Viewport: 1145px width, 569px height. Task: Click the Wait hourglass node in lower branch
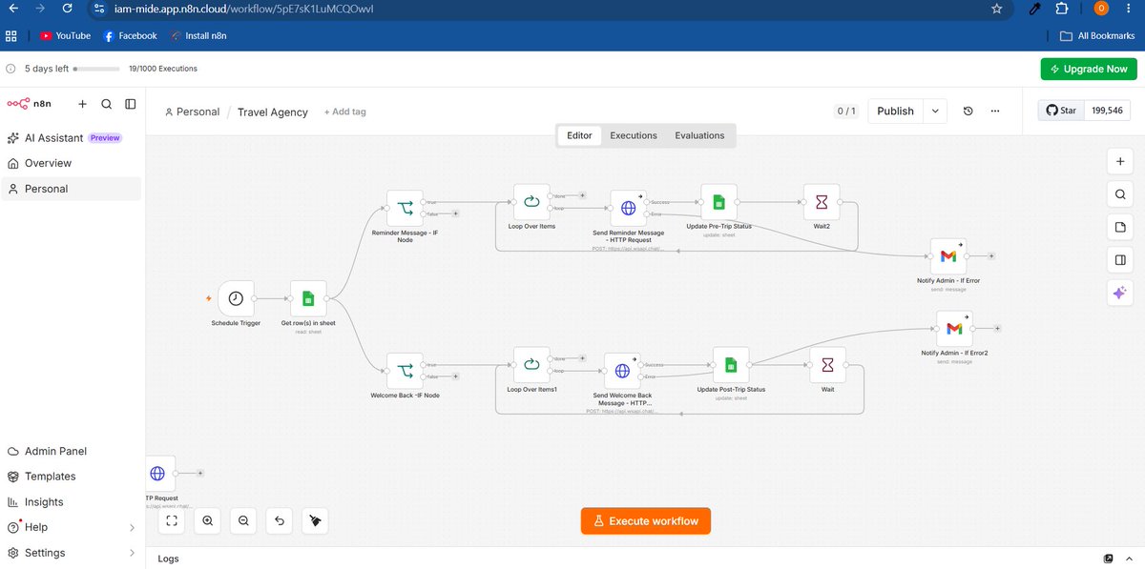(827, 365)
